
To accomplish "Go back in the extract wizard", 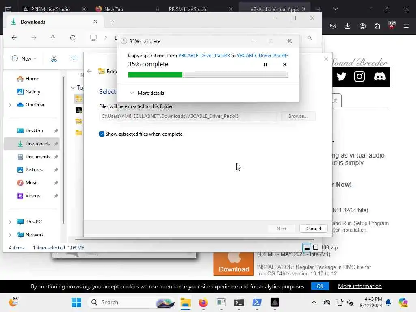I will click(x=89, y=71).
